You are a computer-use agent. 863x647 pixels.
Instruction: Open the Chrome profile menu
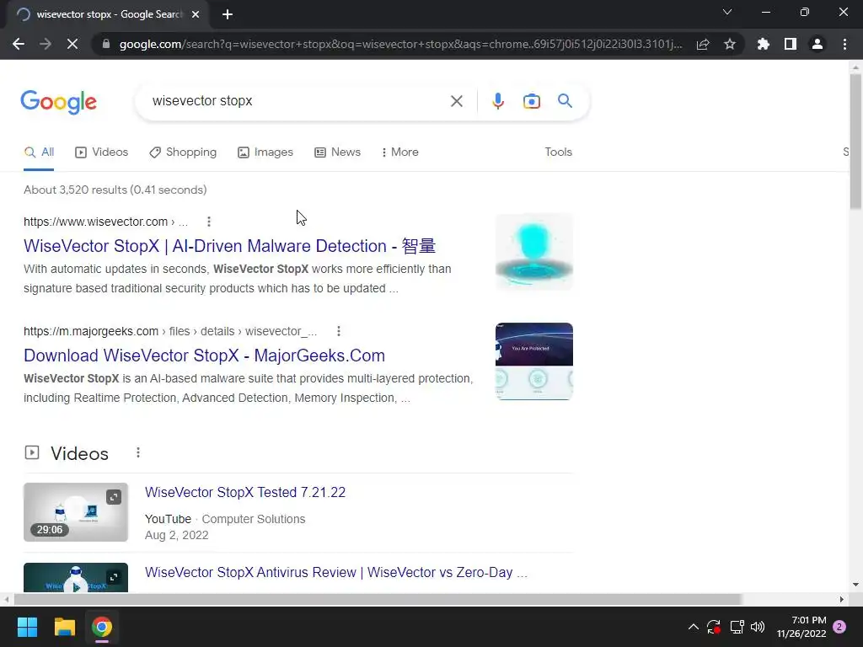coord(817,44)
